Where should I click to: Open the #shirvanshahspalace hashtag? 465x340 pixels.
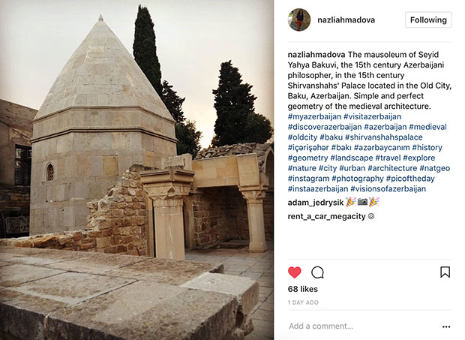384,137
